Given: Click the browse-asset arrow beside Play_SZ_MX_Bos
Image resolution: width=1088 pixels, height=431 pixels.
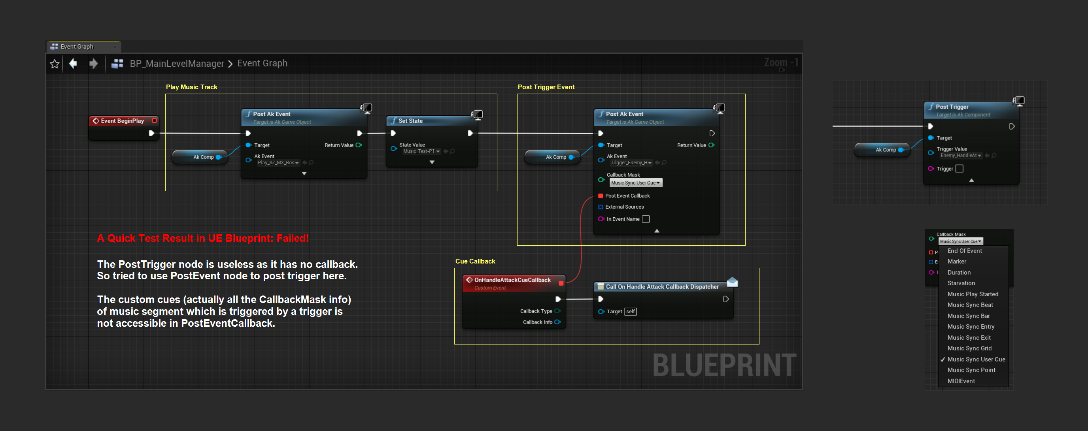Looking at the screenshot, I should coord(305,162).
